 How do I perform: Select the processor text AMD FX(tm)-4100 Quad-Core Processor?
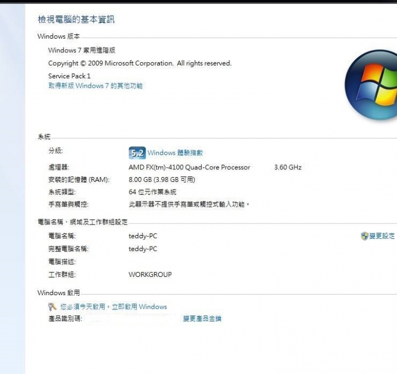(189, 167)
